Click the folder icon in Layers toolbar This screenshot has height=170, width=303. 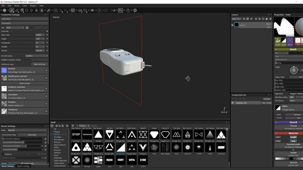point(267,19)
